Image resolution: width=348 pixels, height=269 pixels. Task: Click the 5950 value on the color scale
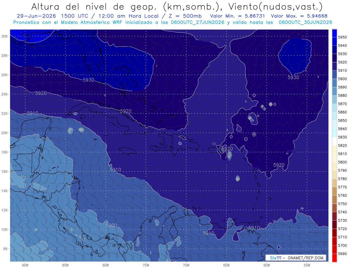(342, 37)
